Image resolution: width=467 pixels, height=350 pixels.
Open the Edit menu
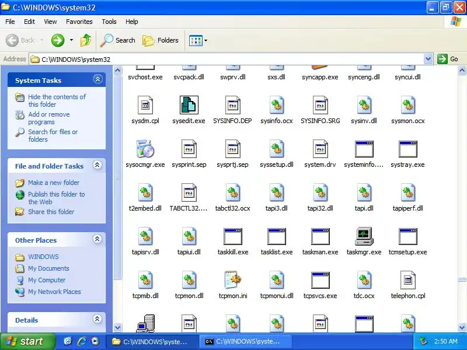click(29, 22)
